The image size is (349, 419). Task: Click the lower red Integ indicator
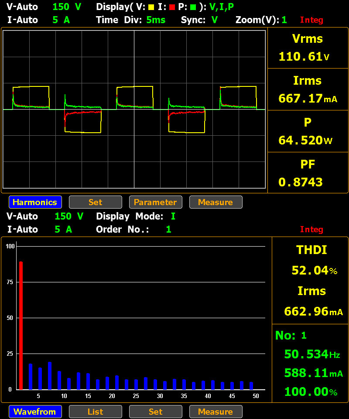[311, 230]
